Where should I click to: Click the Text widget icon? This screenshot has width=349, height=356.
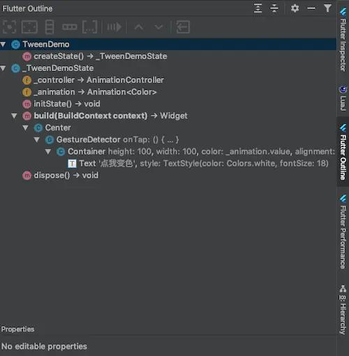coord(72,164)
